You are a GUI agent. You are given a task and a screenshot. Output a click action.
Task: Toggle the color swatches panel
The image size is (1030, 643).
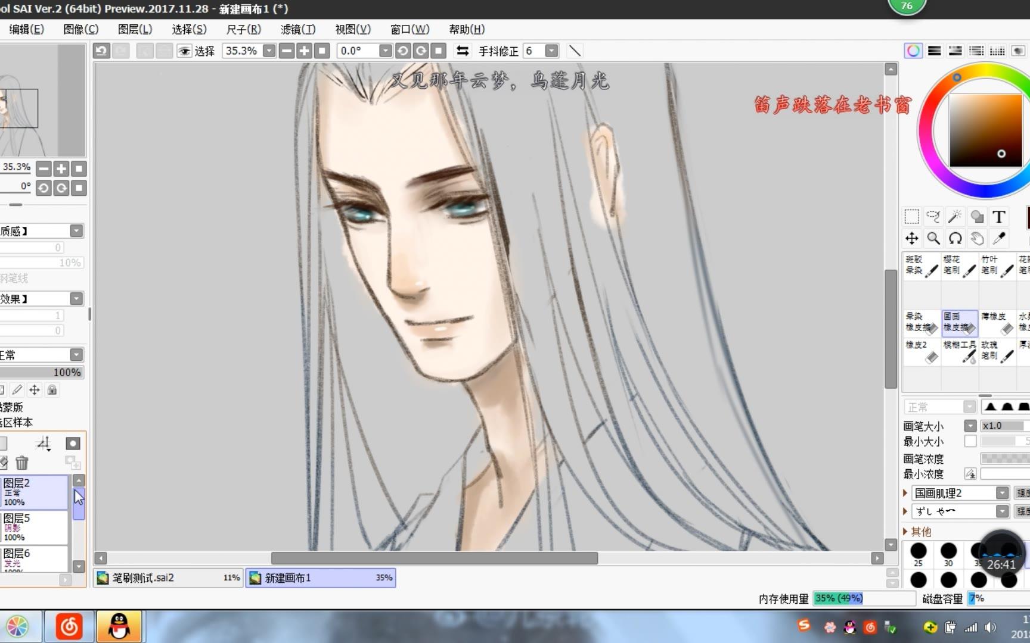997,51
